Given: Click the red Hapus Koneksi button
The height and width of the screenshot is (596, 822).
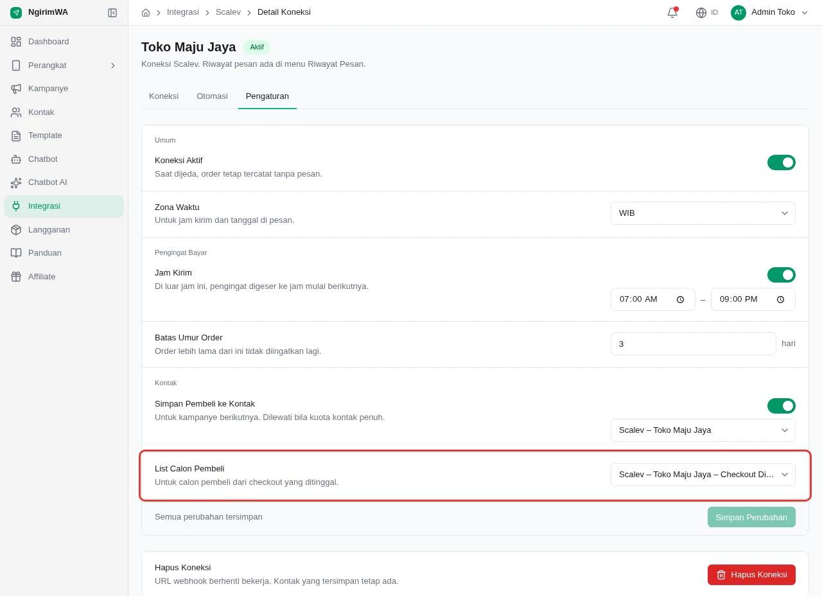Looking at the screenshot, I should (751, 575).
